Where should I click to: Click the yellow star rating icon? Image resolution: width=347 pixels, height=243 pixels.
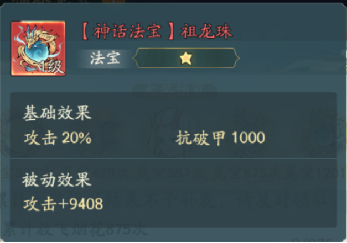pyautogui.click(x=186, y=58)
